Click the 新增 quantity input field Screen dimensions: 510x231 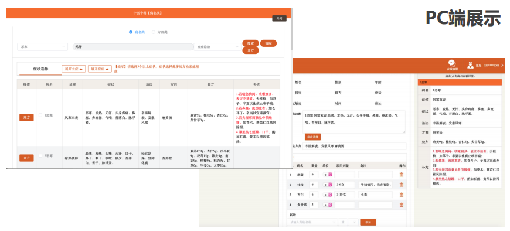[342, 222]
